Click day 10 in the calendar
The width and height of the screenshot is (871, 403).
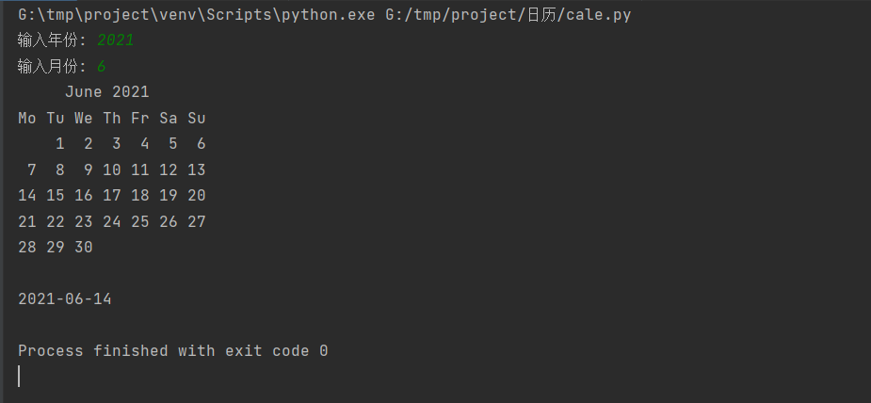[112, 170]
